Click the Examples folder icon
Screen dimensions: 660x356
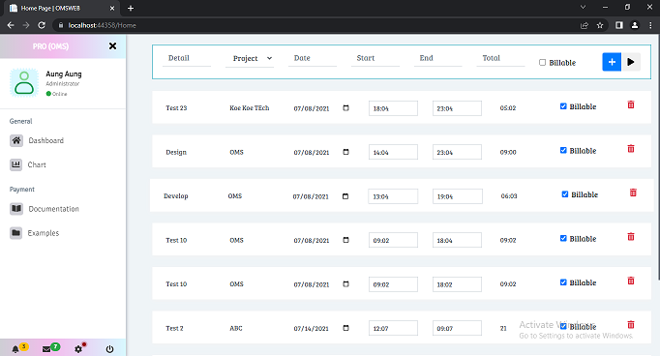coord(16,233)
